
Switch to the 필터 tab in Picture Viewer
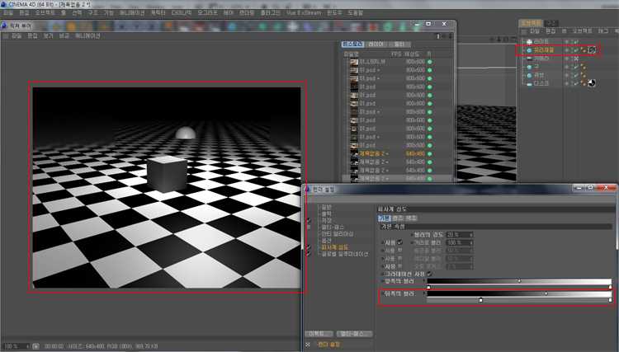point(399,45)
